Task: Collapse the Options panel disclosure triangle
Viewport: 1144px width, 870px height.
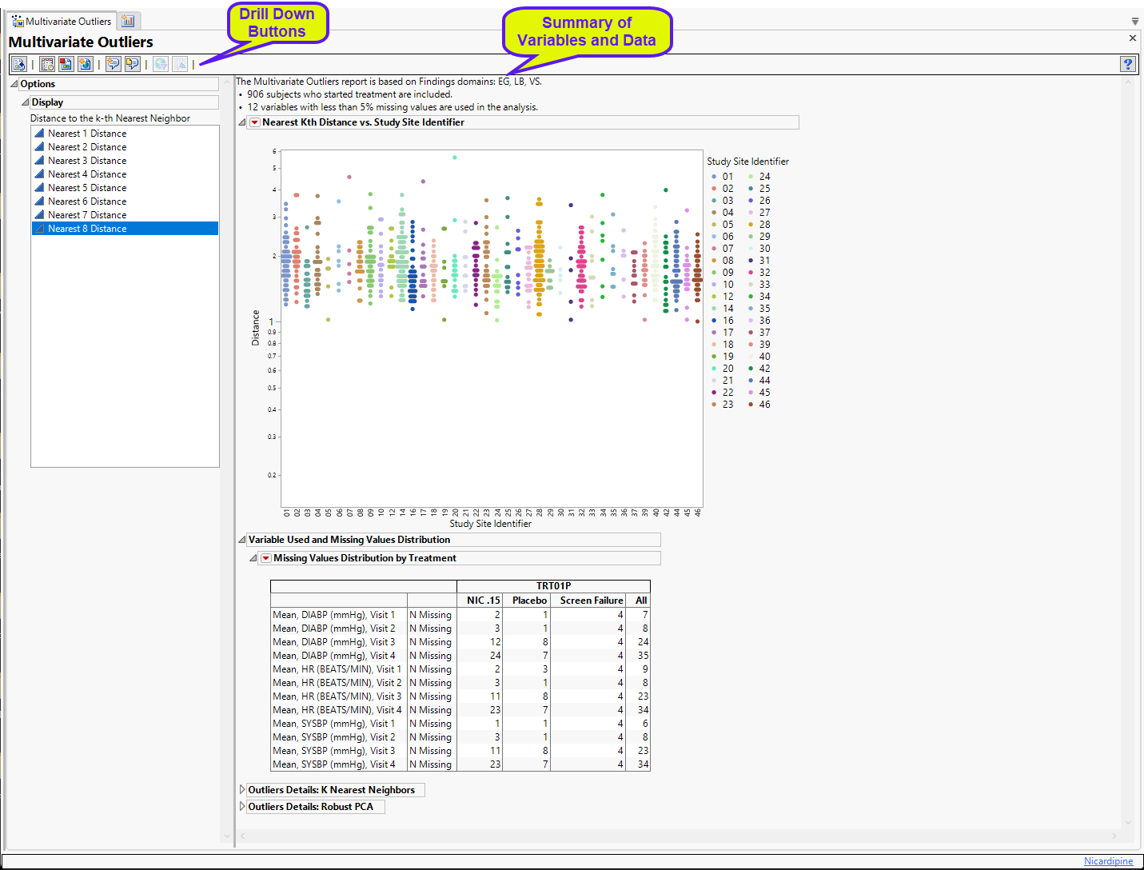Action: click(x=14, y=84)
